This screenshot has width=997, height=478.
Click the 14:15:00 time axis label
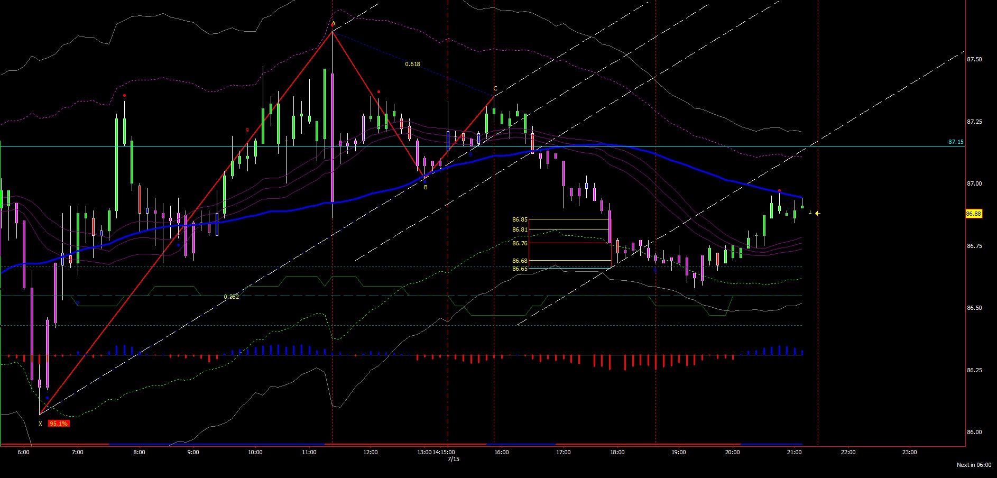click(x=444, y=452)
